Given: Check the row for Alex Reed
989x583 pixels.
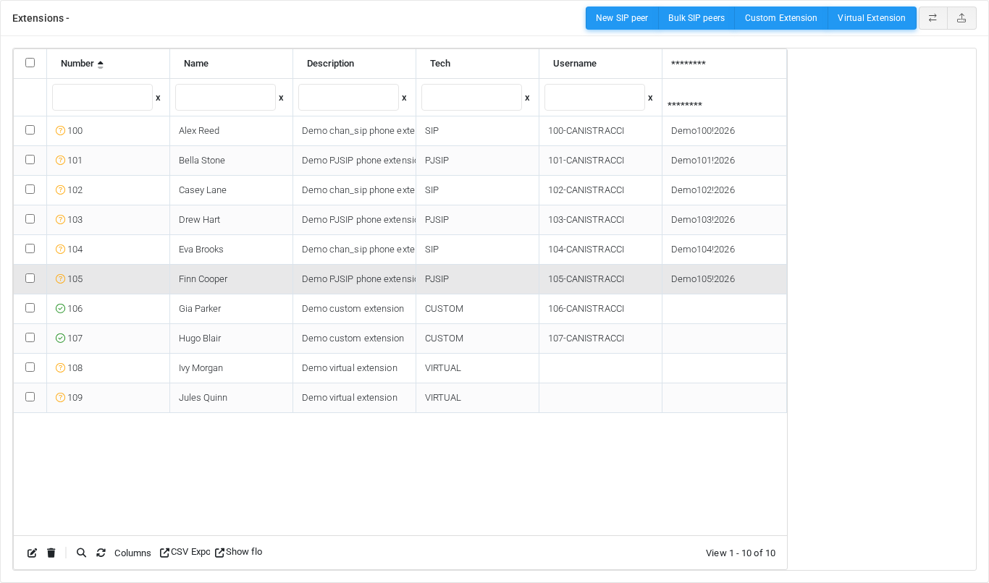Looking at the screenshot, I should tap(30, 130).
